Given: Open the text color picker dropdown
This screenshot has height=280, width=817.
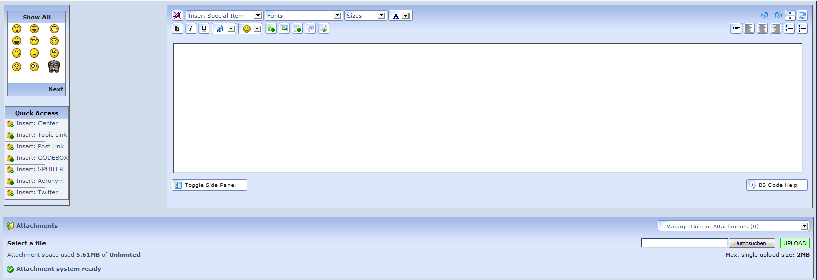Looking at the screenshot, I should [400, 16].
